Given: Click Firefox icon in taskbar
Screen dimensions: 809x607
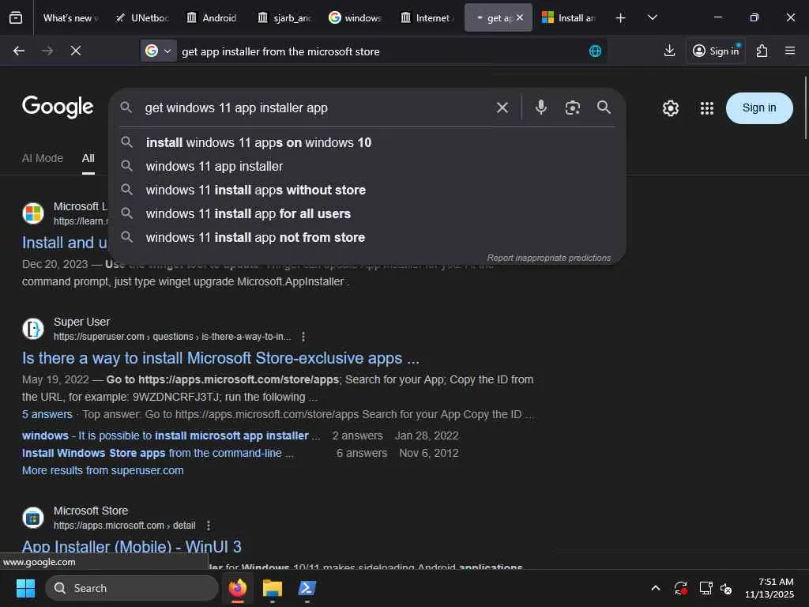Looking at the screenshot, I should [238, 588].
